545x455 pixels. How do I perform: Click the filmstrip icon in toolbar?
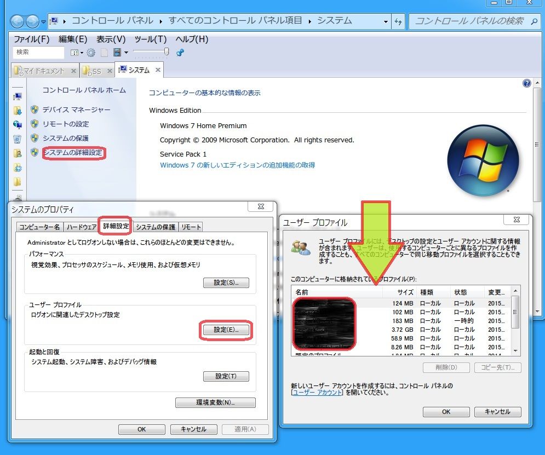(x=117, y=53)
